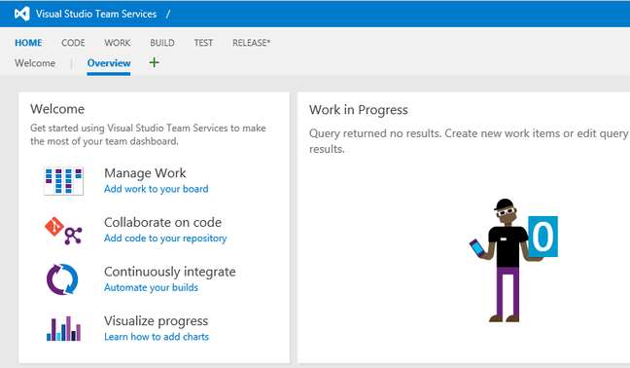Screen dimensions: 630x368
Task: Click the Manage Work board icon
Action: [63, 181]
